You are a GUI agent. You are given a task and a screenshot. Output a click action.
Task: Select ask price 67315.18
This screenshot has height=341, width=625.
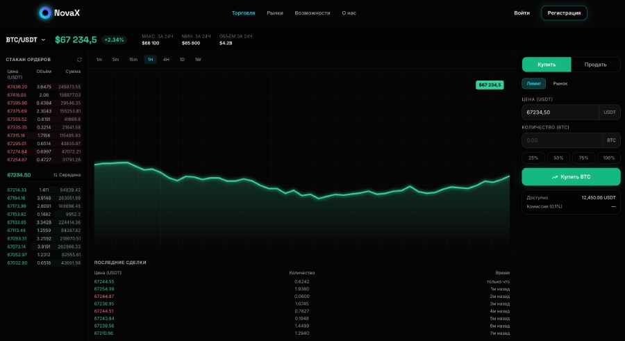(x=17, y=135)
